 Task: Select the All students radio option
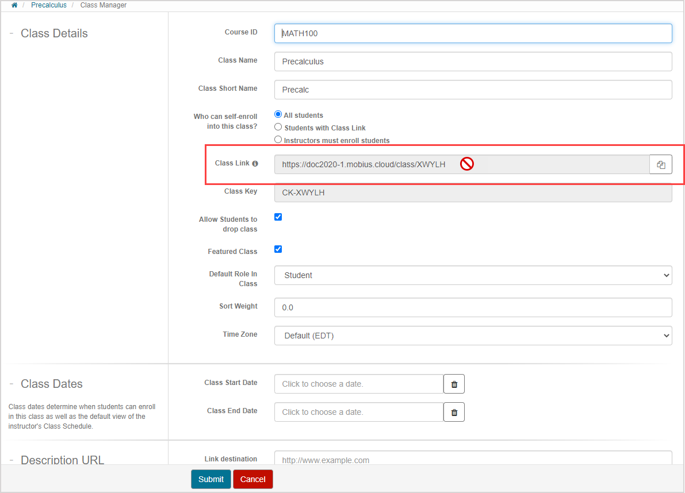[278, 115]
